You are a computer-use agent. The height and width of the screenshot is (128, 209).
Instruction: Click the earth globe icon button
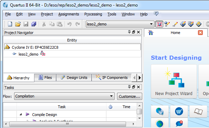coord(160,123)
